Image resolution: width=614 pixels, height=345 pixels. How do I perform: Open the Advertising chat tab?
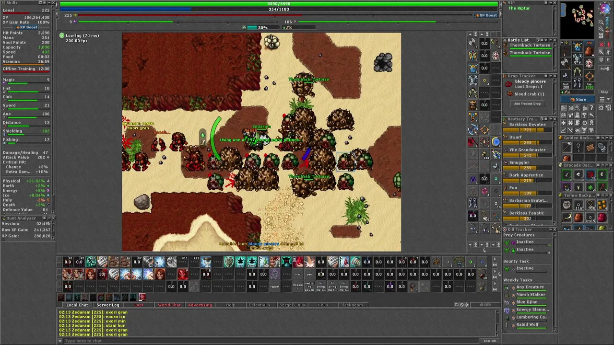pyautogui.click(x=200, y=305)
